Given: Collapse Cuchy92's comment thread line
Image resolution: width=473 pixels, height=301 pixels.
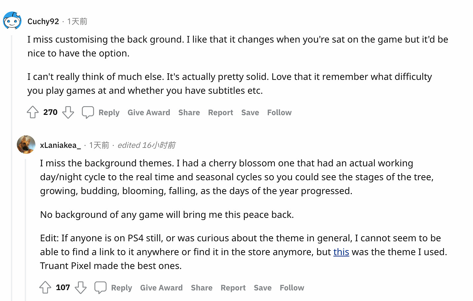Looking at the screenshot, I should point(12,165).
